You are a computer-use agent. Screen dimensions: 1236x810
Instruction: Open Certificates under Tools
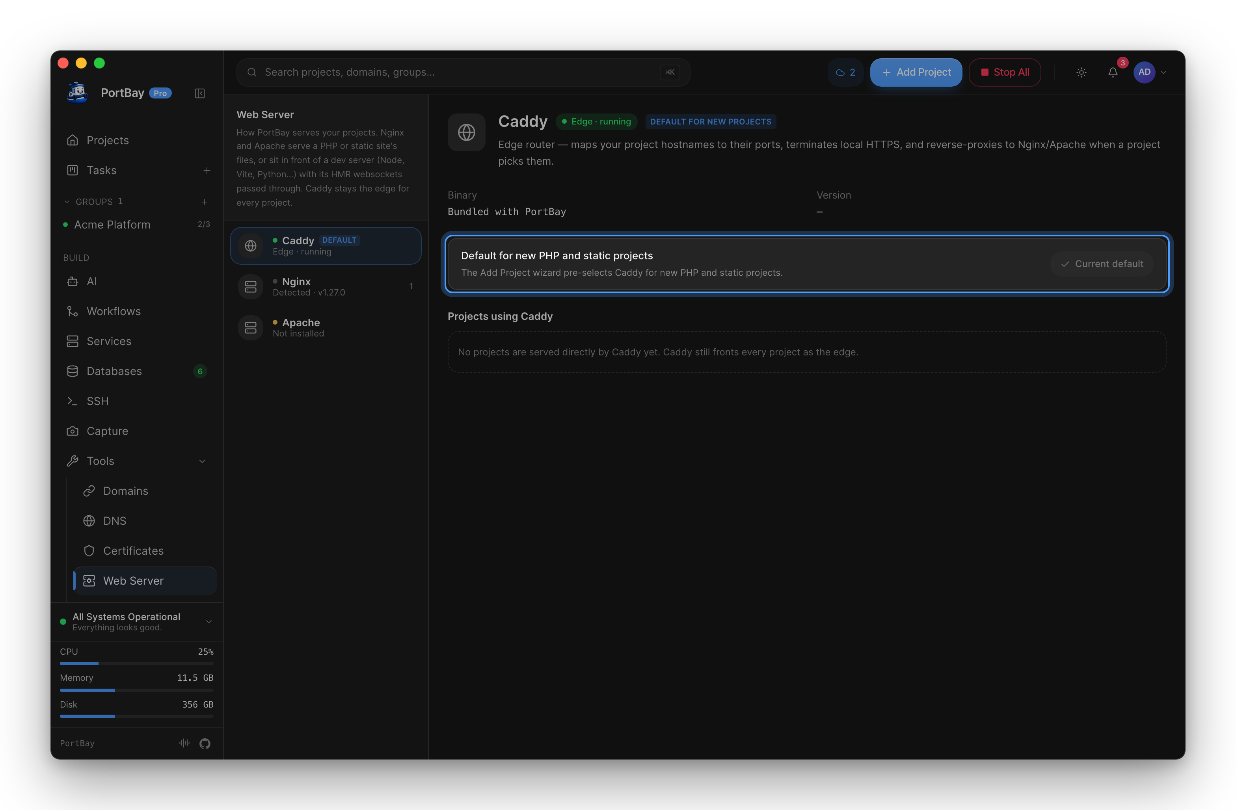[145, 551]
